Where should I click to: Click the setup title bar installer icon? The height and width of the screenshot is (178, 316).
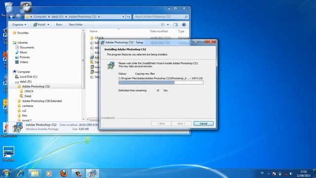pyautogui.click(x=103, y=43)
